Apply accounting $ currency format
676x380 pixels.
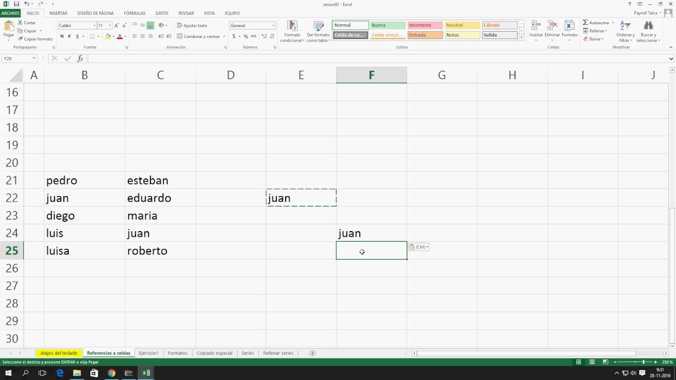click(234, 36)
